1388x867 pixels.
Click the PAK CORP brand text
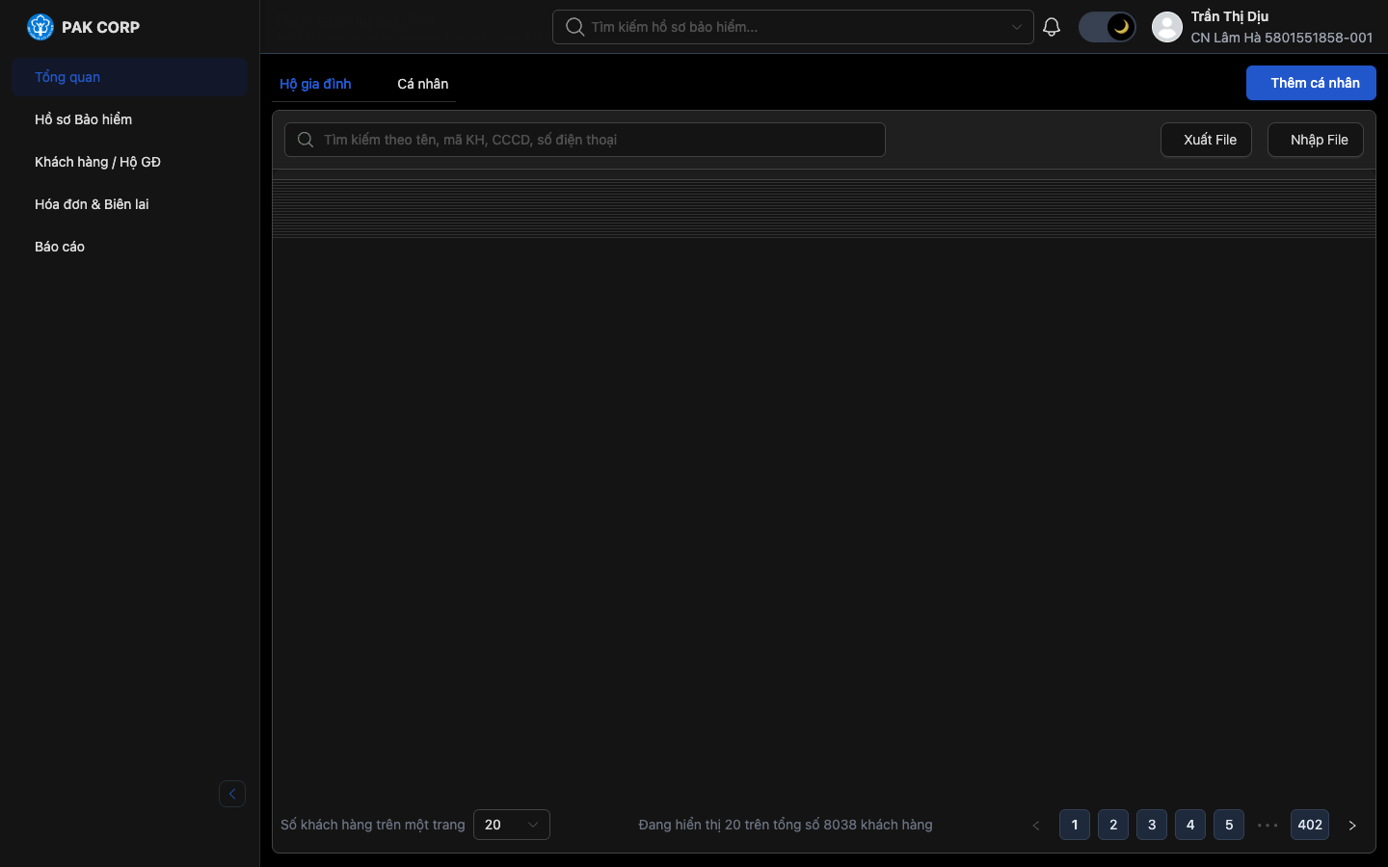point(100,27)
